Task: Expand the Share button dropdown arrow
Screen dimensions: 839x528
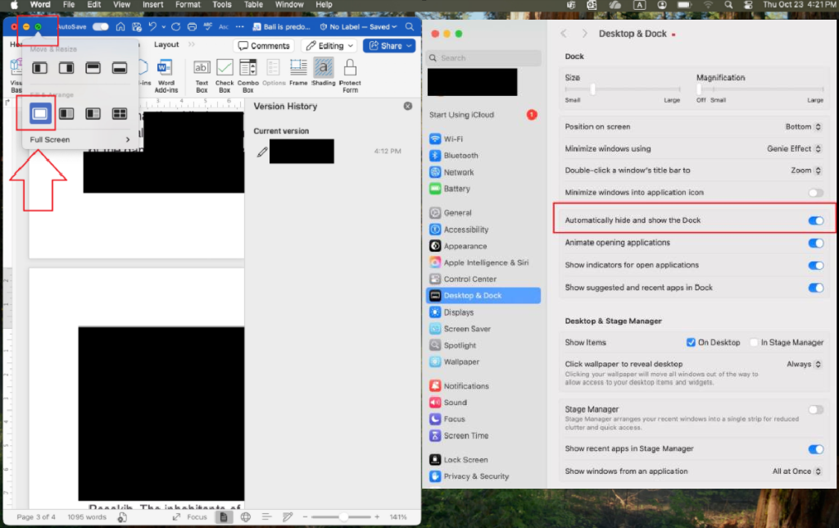Action: tap(410, 46)
